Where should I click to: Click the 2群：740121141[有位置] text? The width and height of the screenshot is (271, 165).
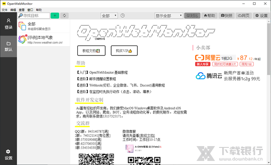(x=93, y=136)
